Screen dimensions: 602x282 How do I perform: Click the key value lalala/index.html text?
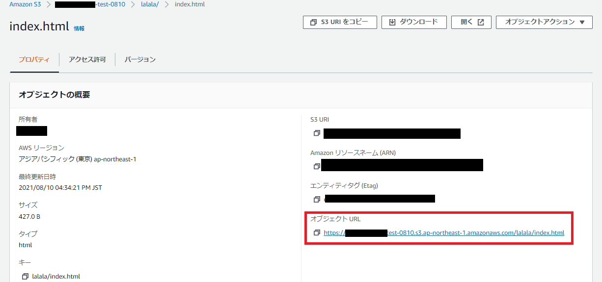pyautogui.click(x=56, y=277)
